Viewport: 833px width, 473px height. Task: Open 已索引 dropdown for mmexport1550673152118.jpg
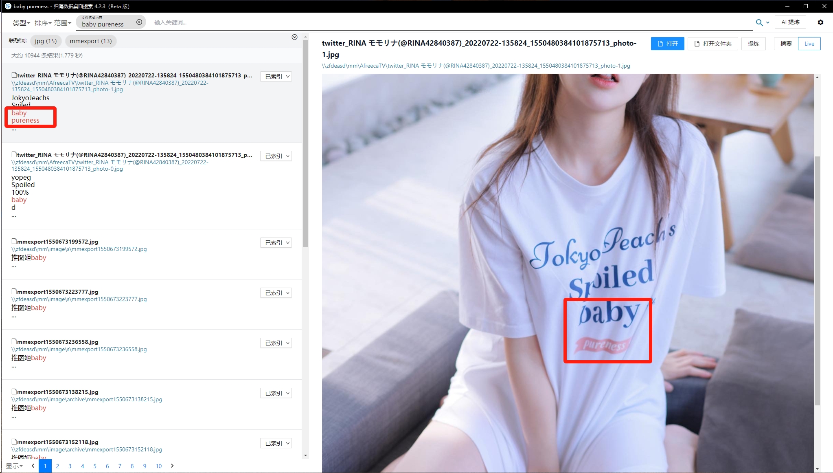(x=276, y=443)
